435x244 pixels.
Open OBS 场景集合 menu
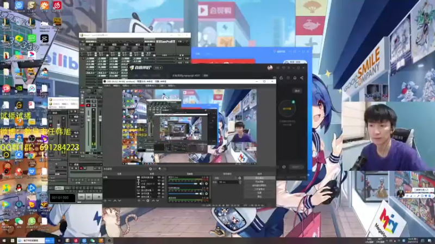pyautogui.click(x=151, y=86)
